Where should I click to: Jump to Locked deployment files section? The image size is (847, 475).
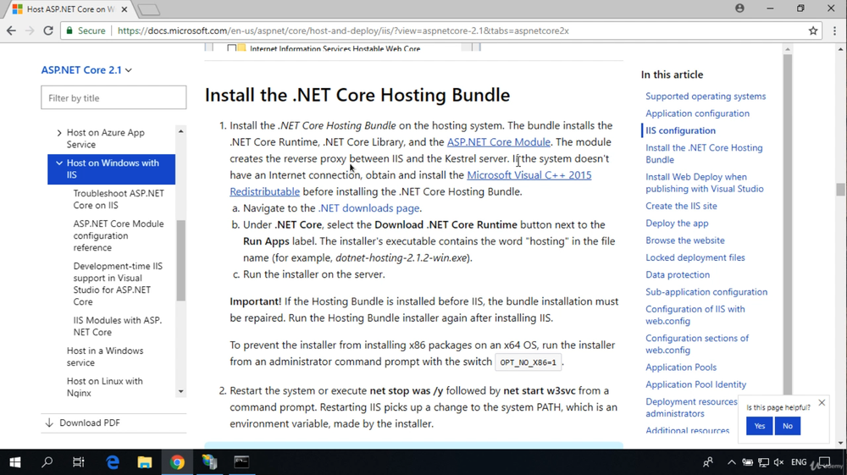(x=695, y=257)
